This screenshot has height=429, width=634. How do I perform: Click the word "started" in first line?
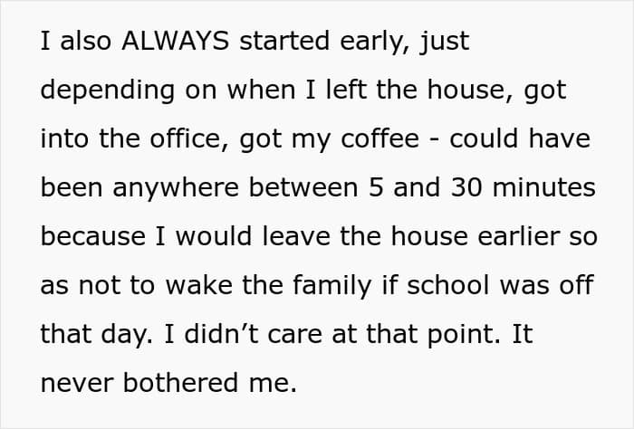click(x=284, y=41)
